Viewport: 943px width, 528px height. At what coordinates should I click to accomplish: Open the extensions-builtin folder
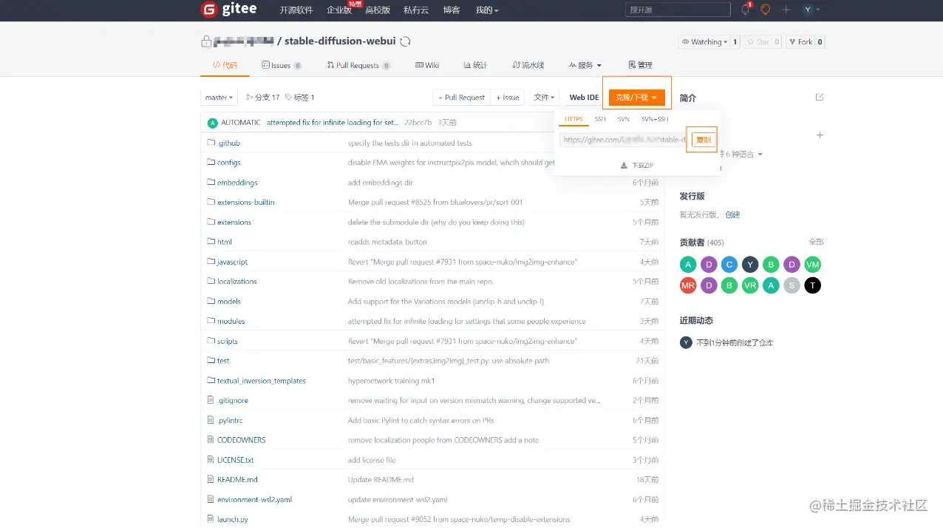pos(246,202)
